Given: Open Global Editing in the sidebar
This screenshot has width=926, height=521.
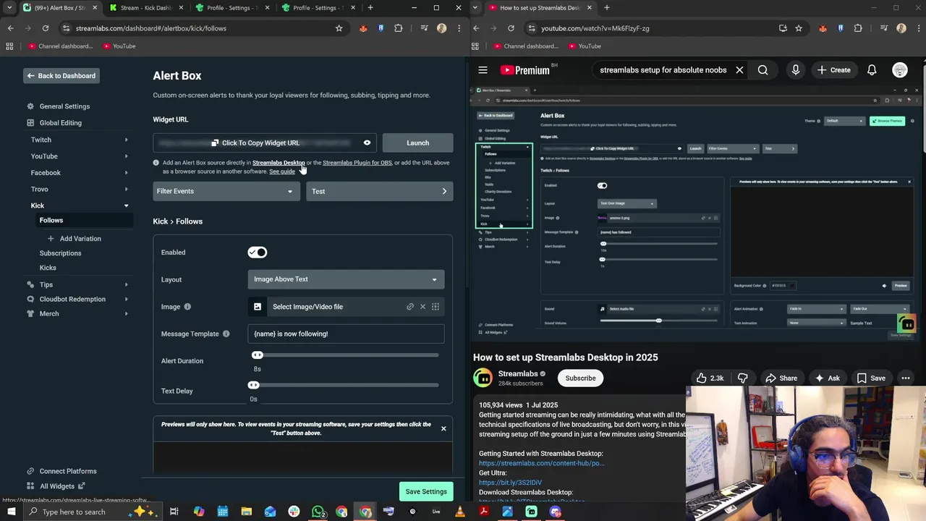Looking at the screenshot, I should click(60, 123).
